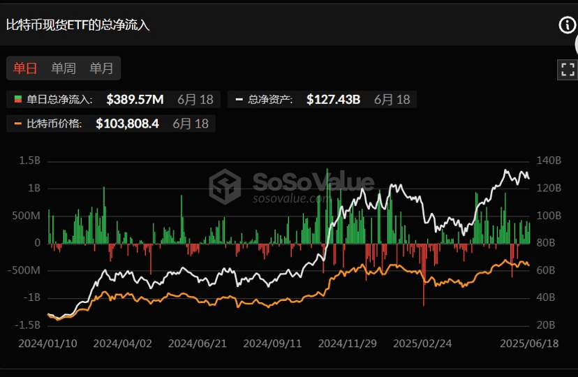Viewport: 578px width, 377px height.
Task: Toggle 总净资产 legend series
Action: pos(322,100)
